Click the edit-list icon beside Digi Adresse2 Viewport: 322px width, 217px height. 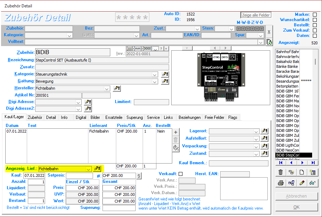click(88, 108)
